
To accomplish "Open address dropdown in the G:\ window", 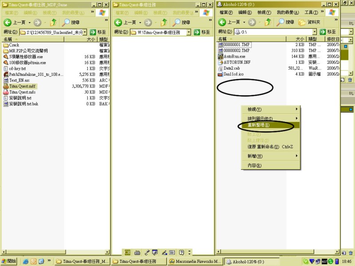I will point(315,32).
